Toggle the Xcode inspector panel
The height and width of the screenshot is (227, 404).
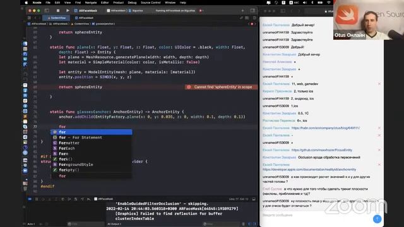pyautogui.click(x=252, y=11)
